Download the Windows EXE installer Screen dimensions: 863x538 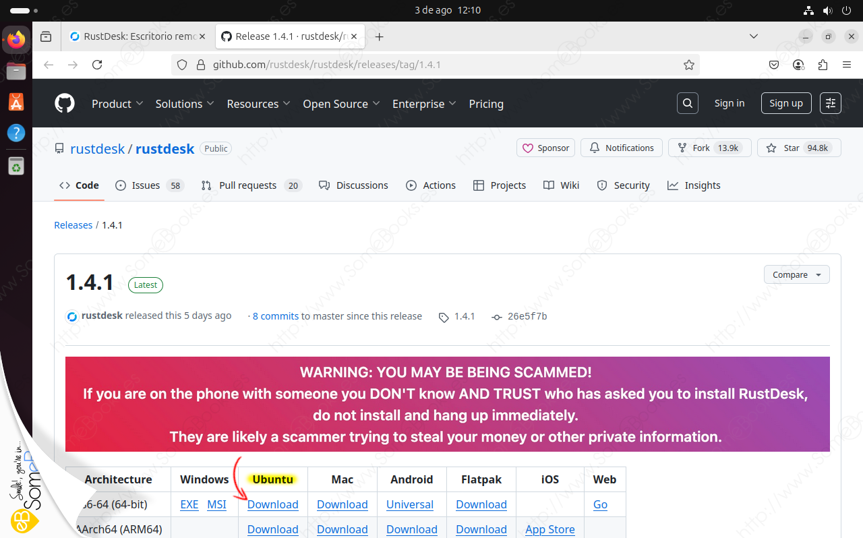189,504
